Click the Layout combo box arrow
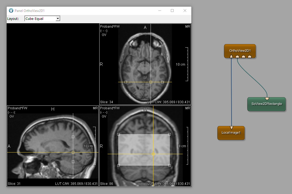The height and width of the screenshot is (194, 292). (58, 19)
